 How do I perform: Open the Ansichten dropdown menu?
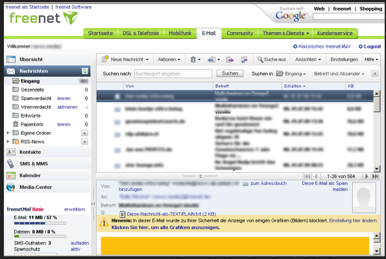tap(307, 60)
